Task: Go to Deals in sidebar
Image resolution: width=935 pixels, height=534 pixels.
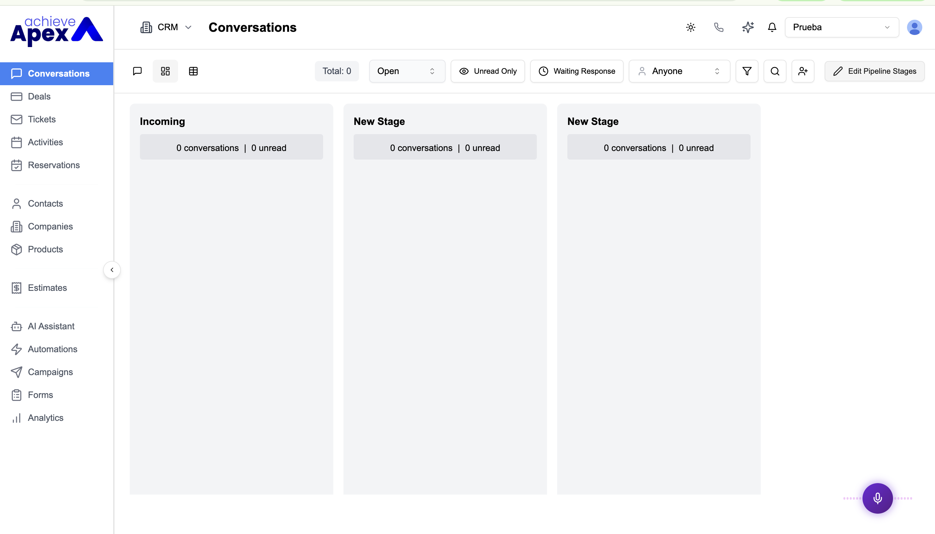Action: click(39, 96)
